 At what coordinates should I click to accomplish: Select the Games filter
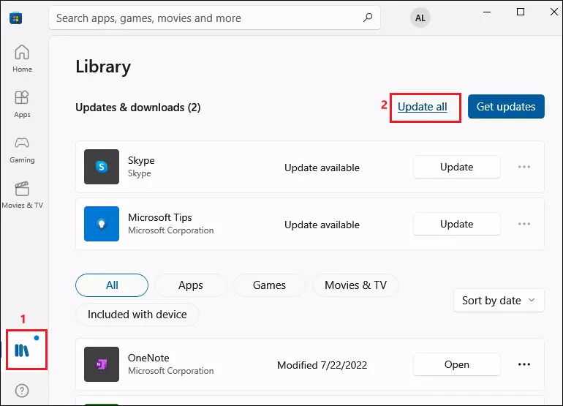269,285
